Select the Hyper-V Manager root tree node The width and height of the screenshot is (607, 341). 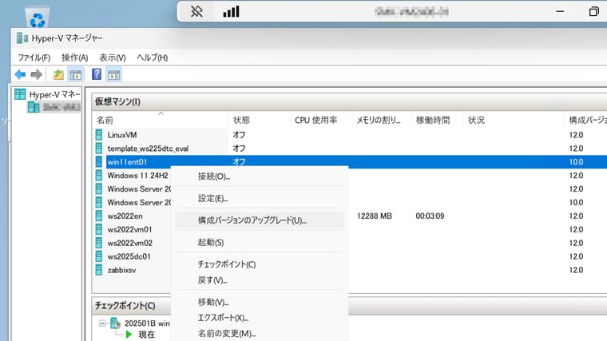click(47, 94)
